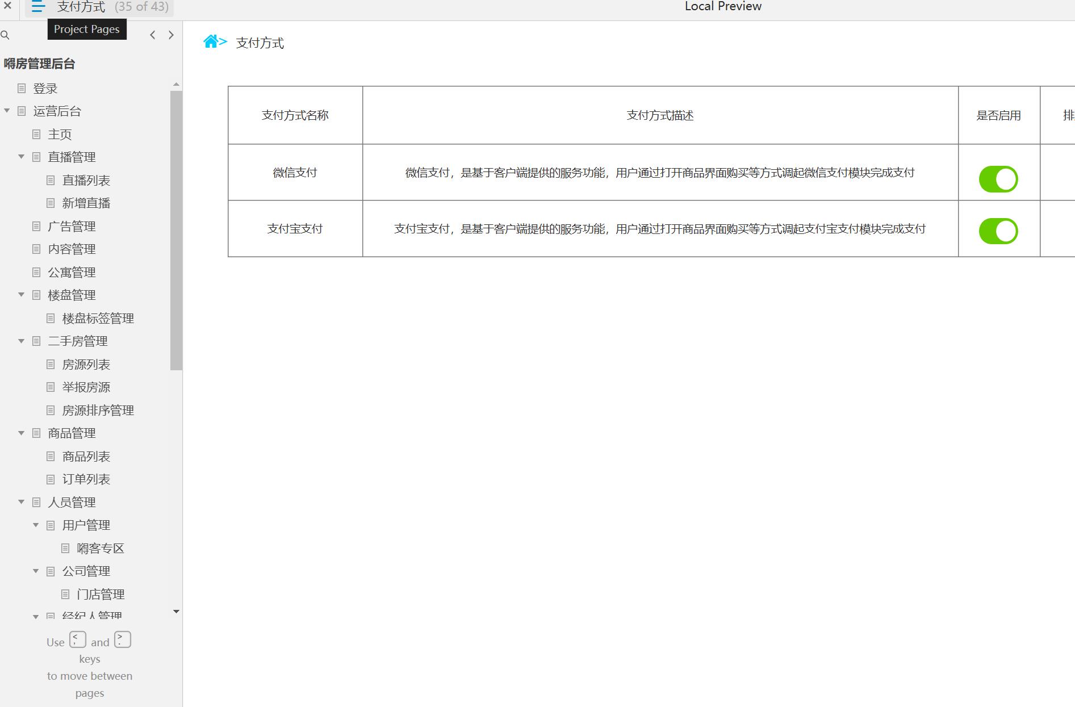
Task: Click the page icon beside 登录
Action: [x=22, y=88]
